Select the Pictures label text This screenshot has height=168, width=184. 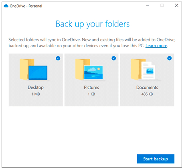pos(91,88)
